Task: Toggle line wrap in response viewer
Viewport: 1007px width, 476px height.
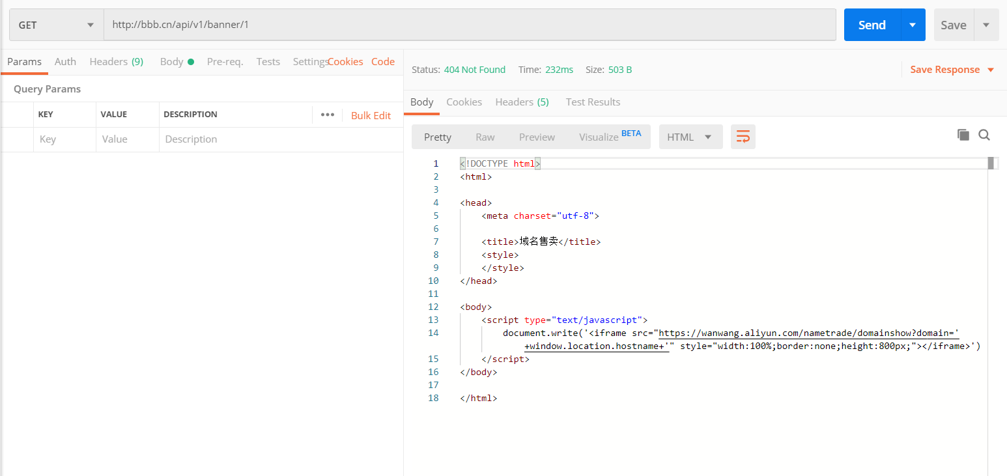Action: tap(743, 137)
